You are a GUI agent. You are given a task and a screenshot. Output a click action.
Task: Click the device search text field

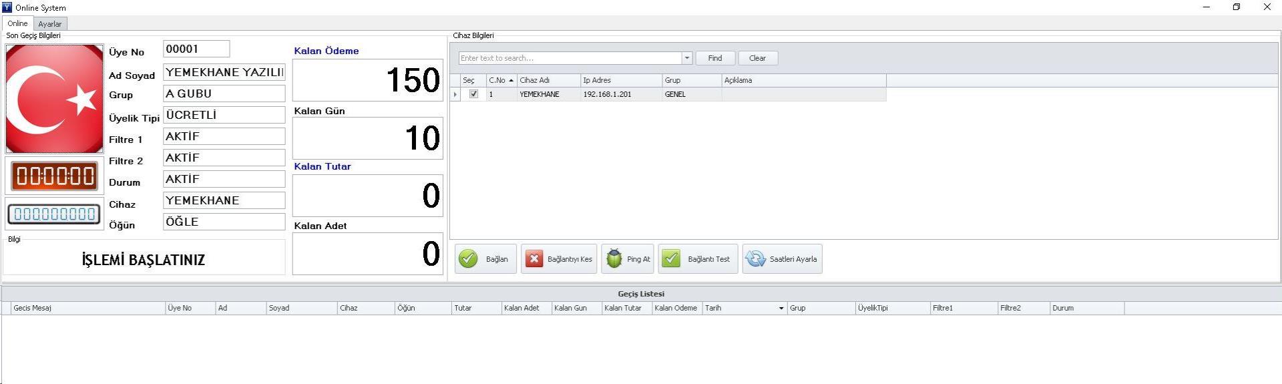point(570,58)
